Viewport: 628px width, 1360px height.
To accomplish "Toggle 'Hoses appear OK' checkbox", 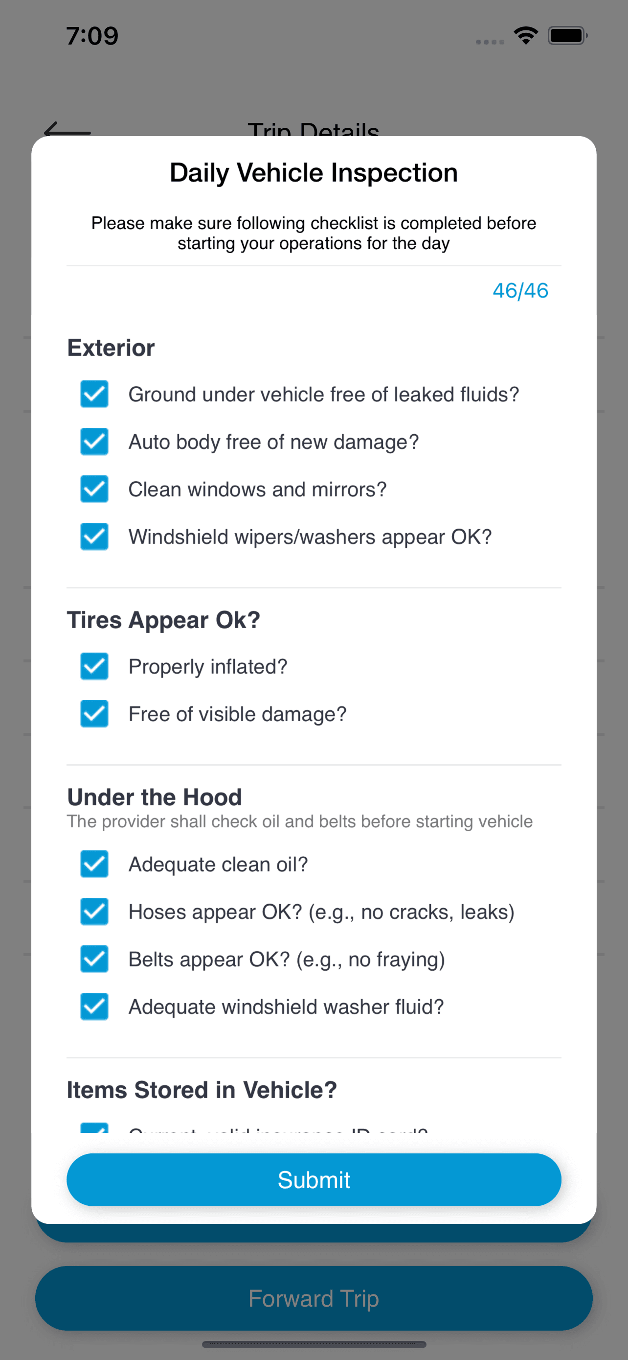I will pyautogui.click(x=94, y=913).
